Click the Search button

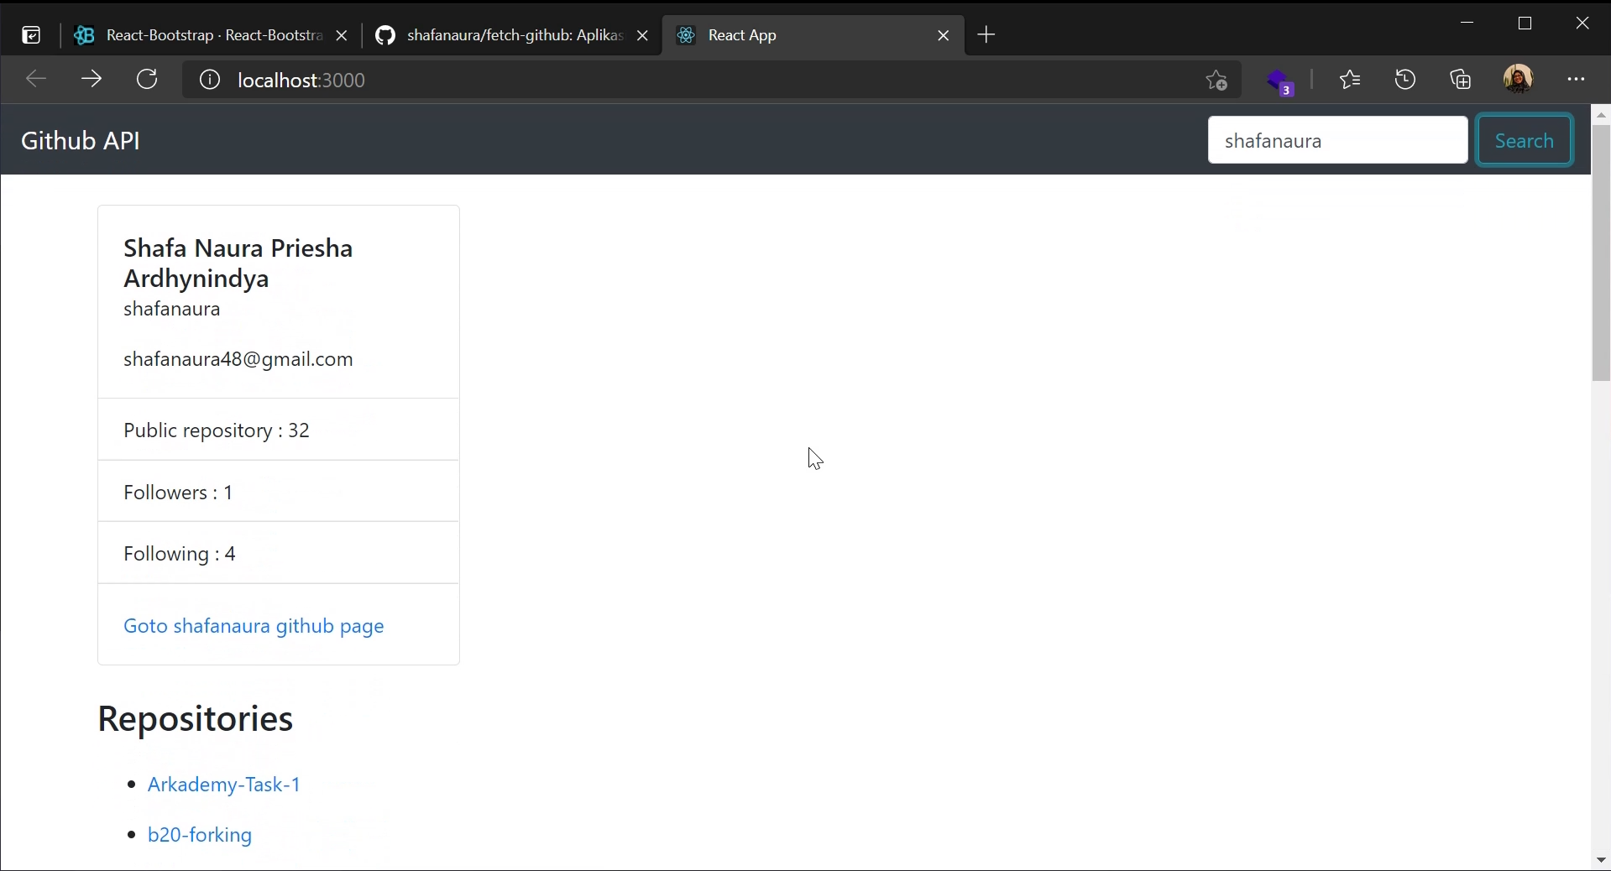coord(1525,140)
